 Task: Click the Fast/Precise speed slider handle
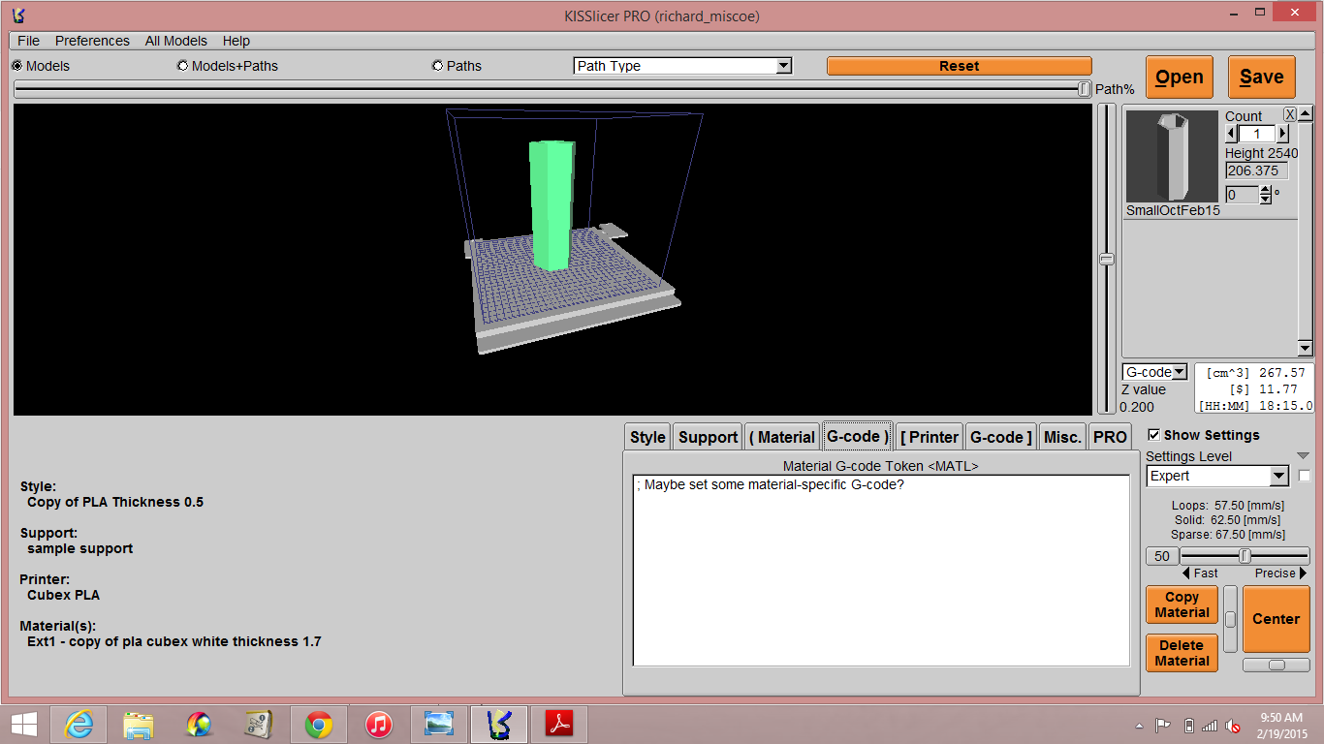click(1245, 556)
